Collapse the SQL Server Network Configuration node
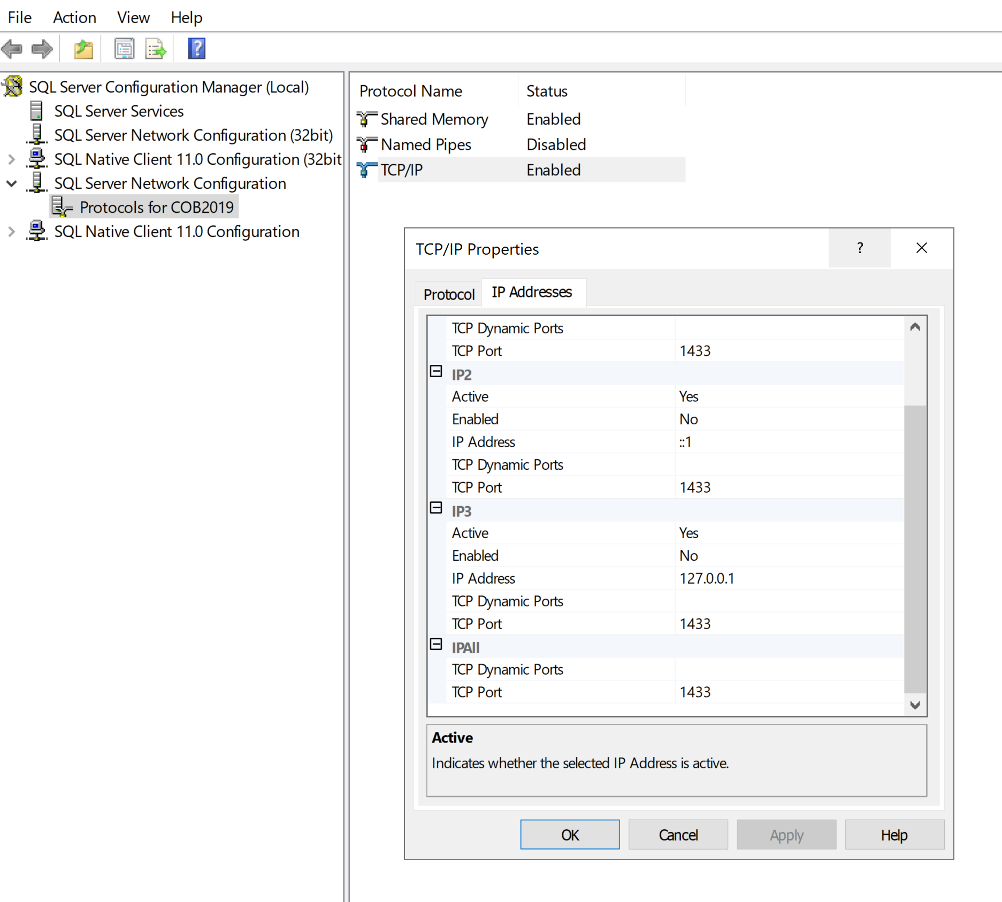 pyautogui.click(x=11, y=183)
